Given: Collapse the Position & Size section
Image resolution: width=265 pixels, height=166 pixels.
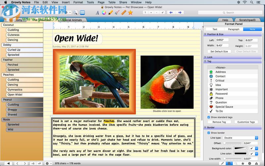Looking at the screenshot, I should tap(205, 34).
